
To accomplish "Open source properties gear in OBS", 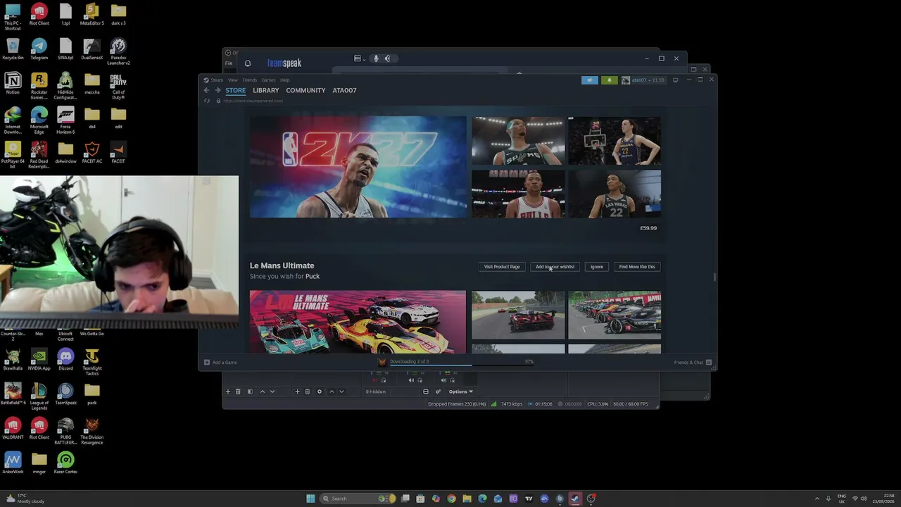I will [x=320, y=392].
